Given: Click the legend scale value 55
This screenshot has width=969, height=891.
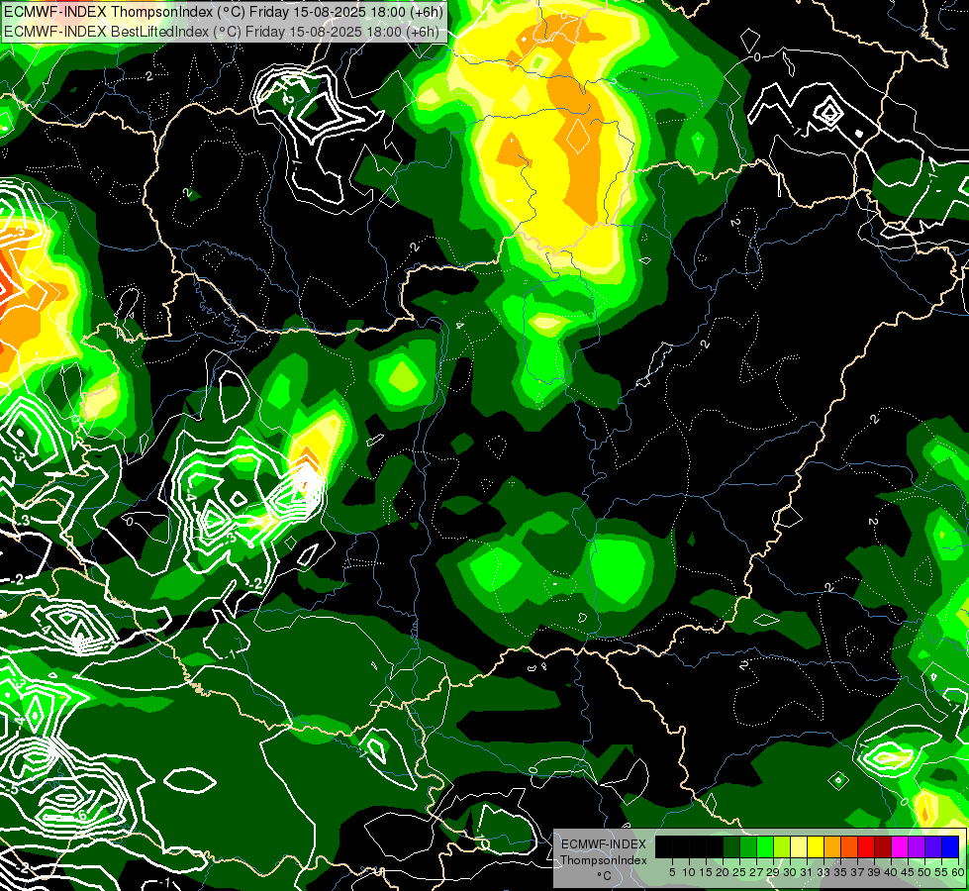Looking at the screenshot, I should [x=942, y=872].
